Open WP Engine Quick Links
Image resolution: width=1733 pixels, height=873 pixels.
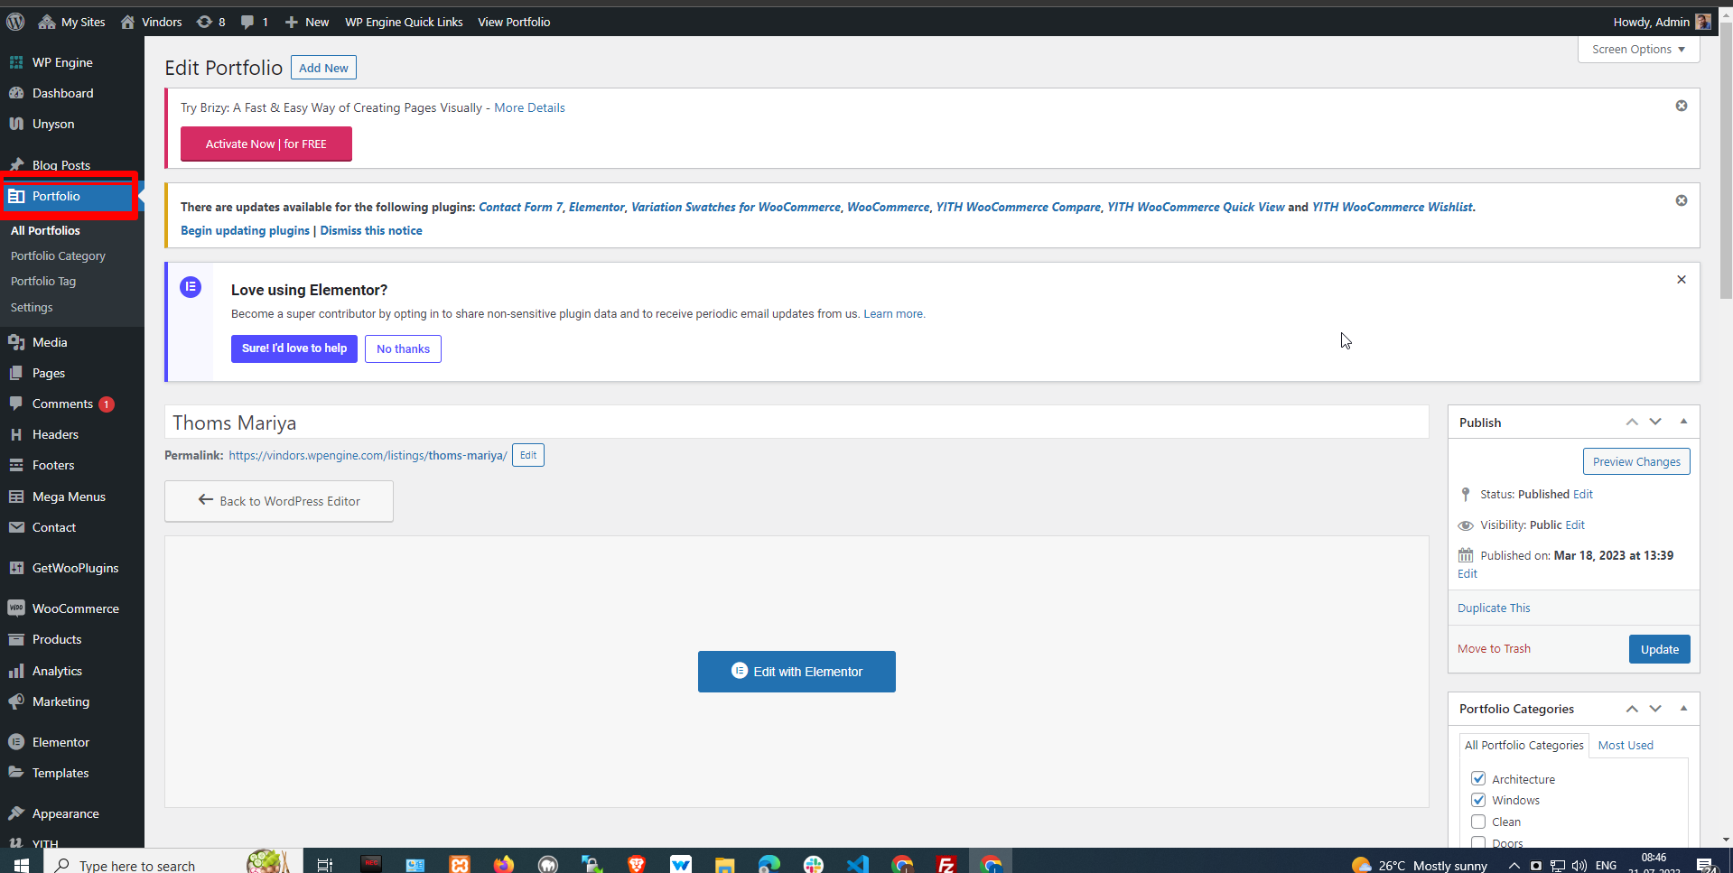tap(404, 22)
